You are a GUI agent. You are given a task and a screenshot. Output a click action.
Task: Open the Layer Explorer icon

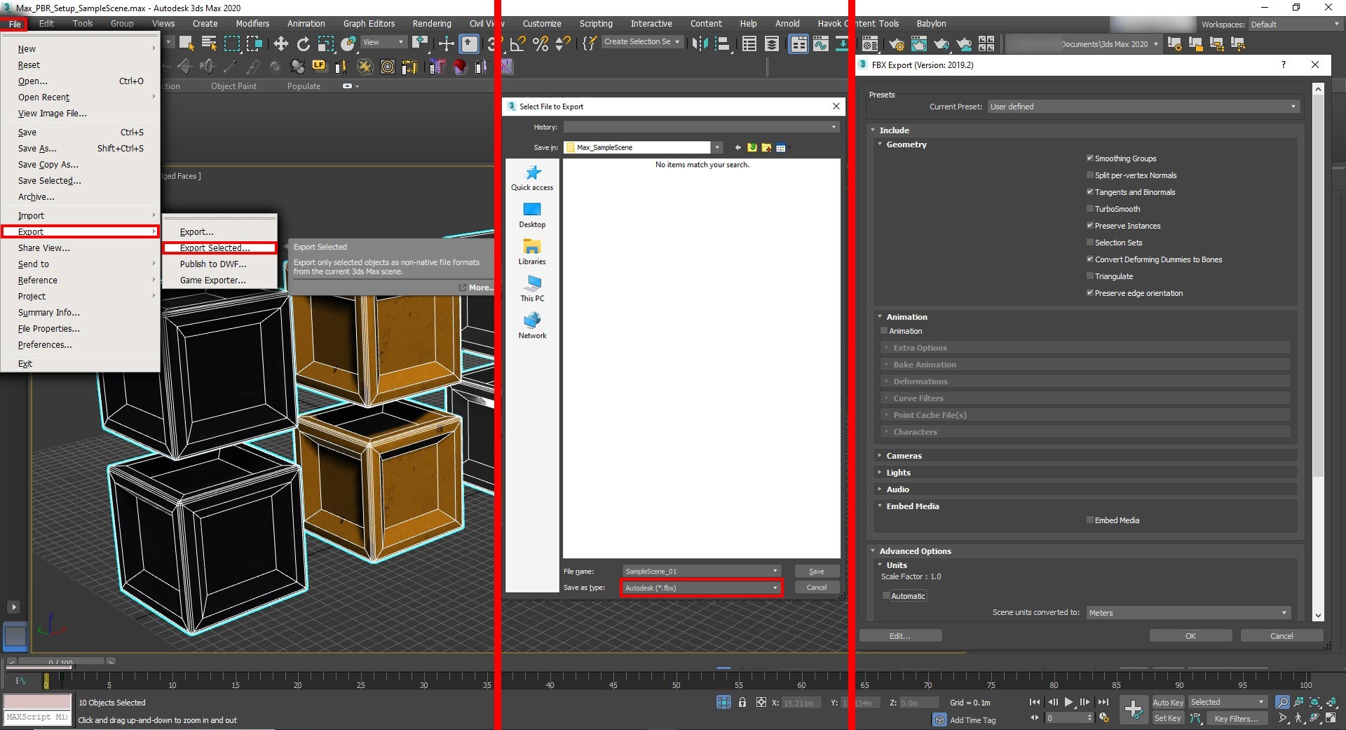[x=772, y=43]
